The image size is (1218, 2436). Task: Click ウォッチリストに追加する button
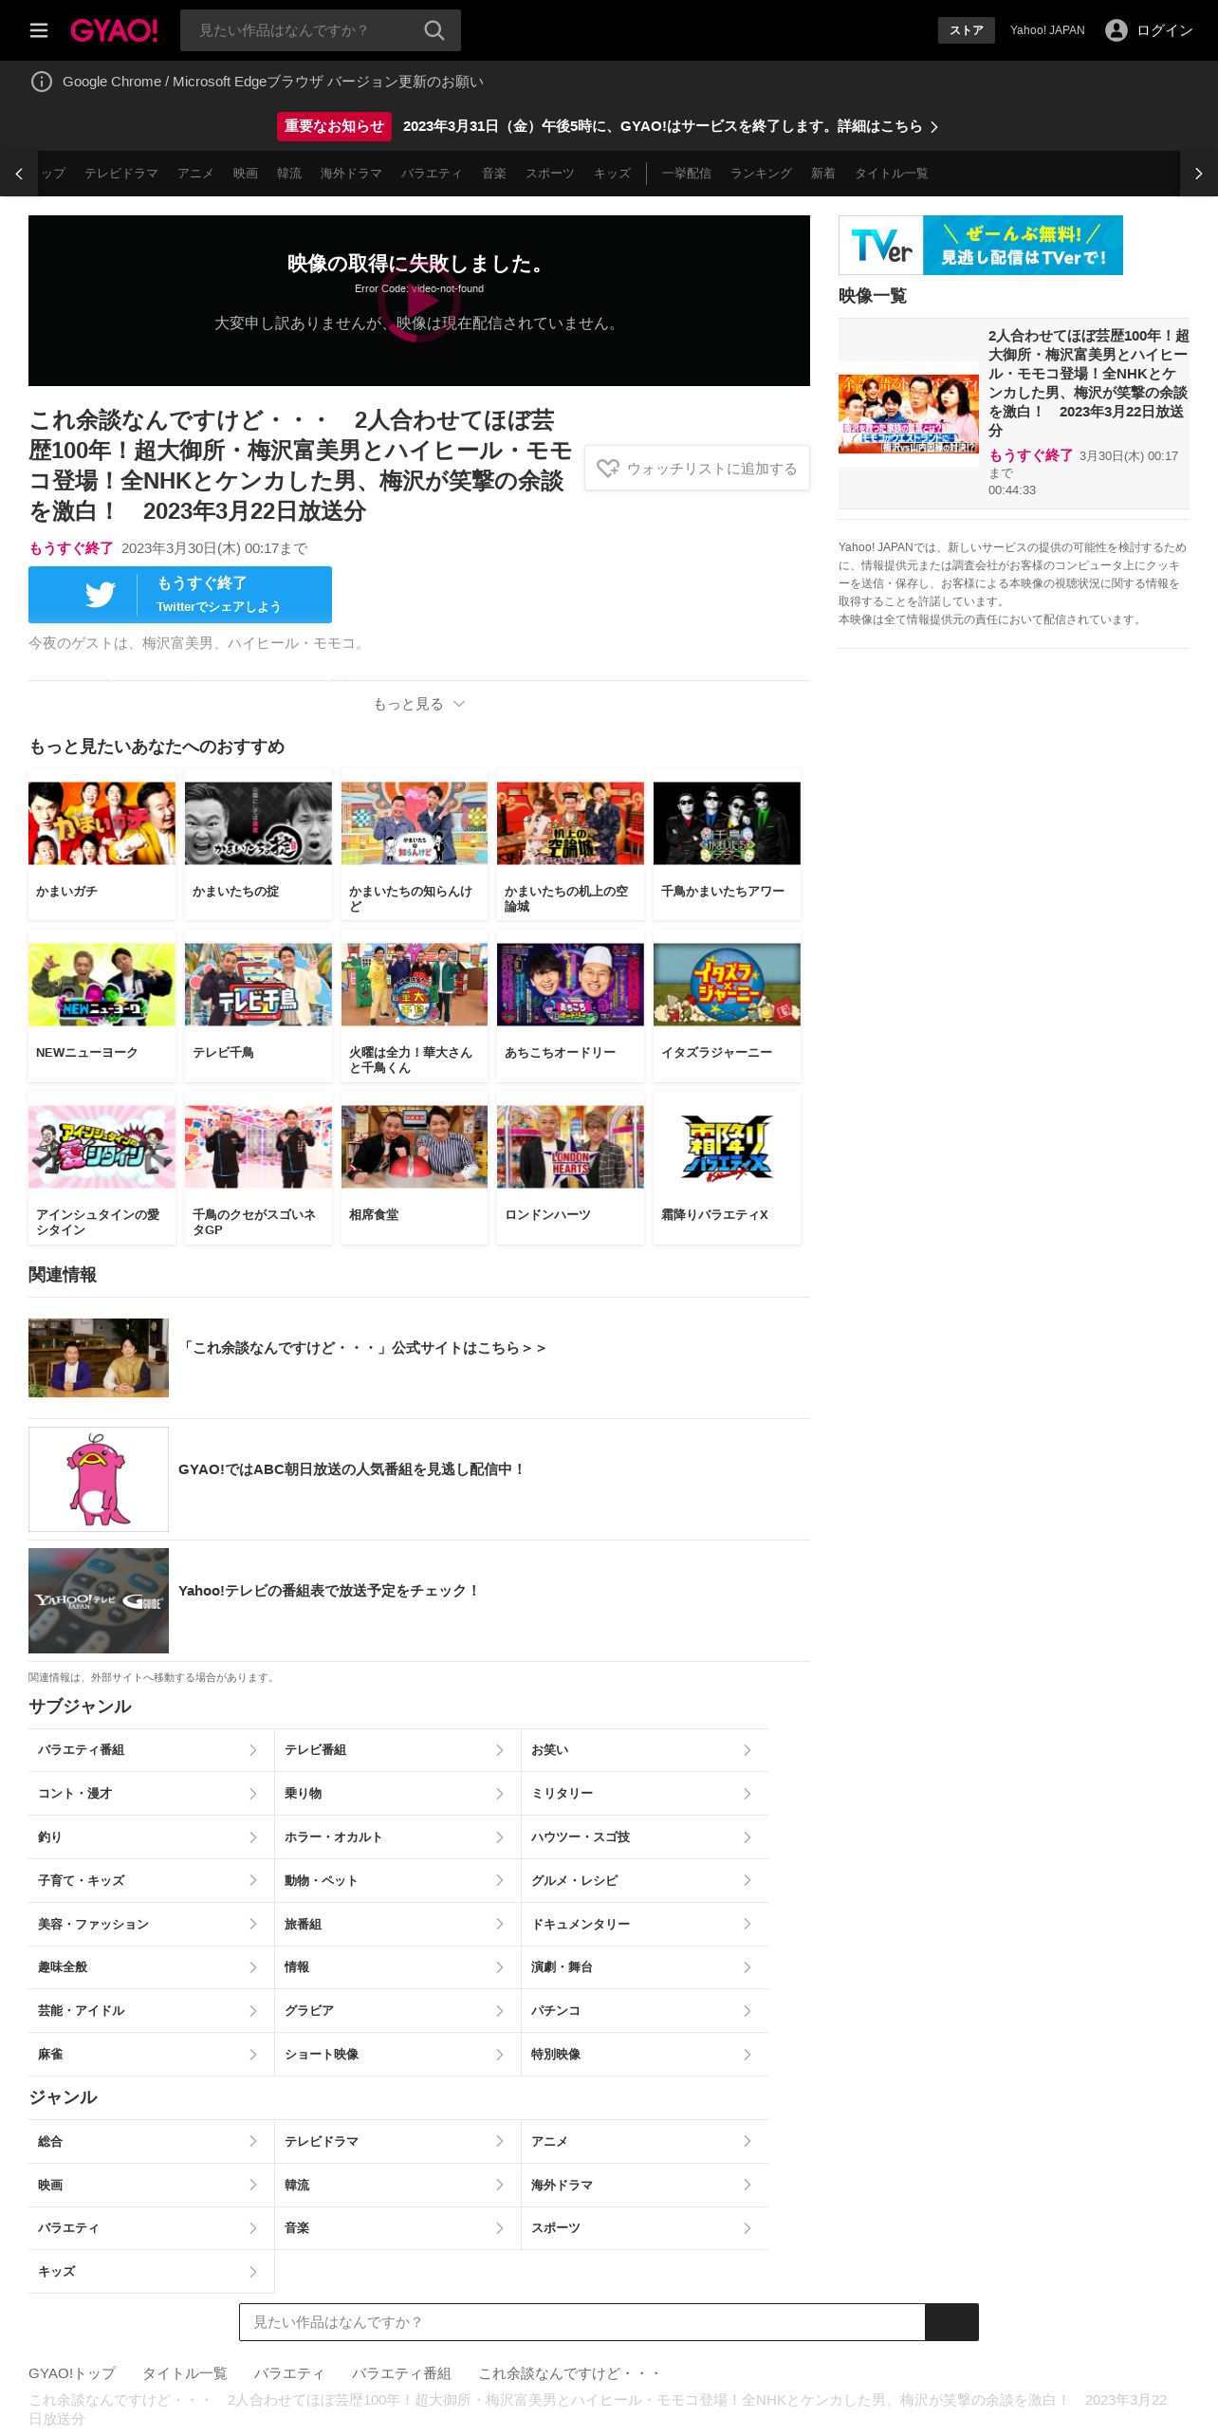click(x=697, y=469)
